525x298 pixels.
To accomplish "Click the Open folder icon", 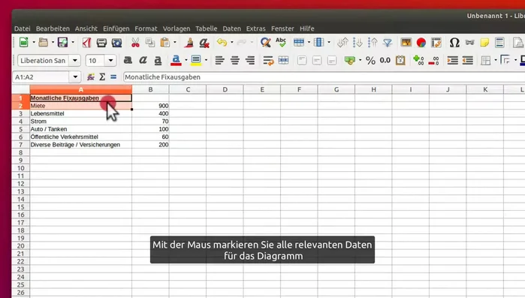I will coord(44,43).
